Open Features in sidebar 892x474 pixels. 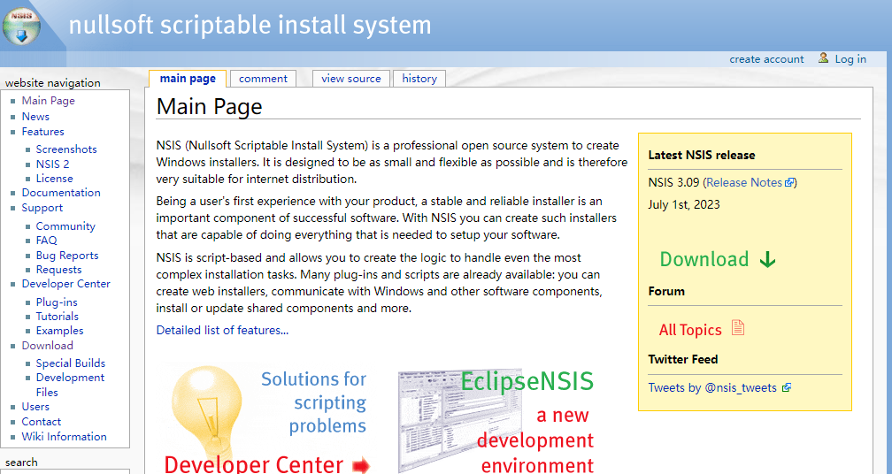(x=42, y=131)
